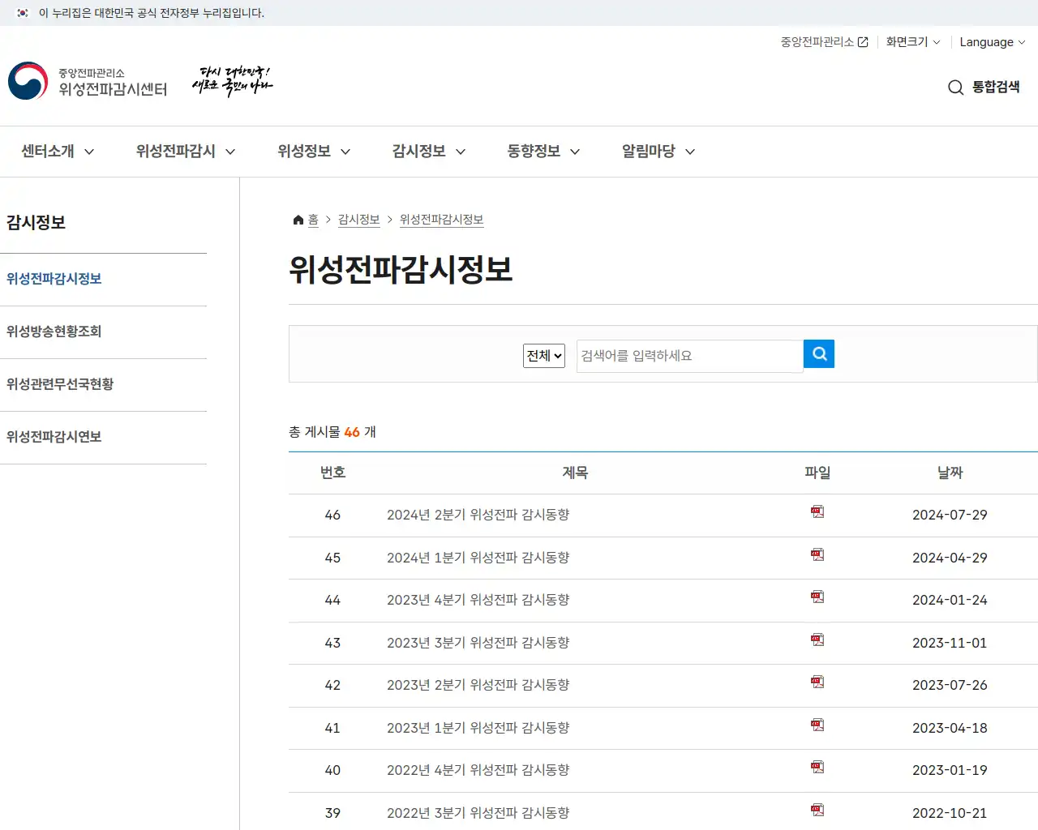Image resolution: width=1038 pixels, height=830 pixels.
Task: Click the 파일 column header
Action: point(817,473)
